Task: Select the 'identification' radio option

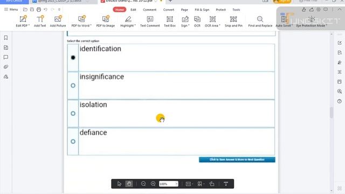Action: [x=73, y=58]
